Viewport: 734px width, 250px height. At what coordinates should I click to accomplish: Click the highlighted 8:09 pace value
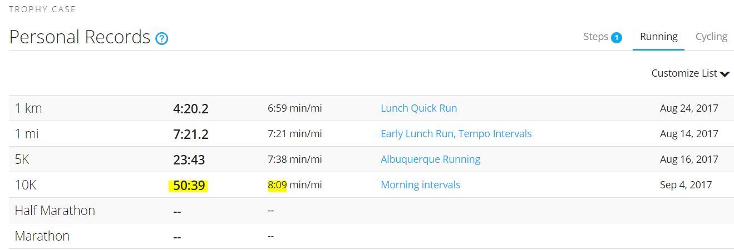[x=277, y=185]
